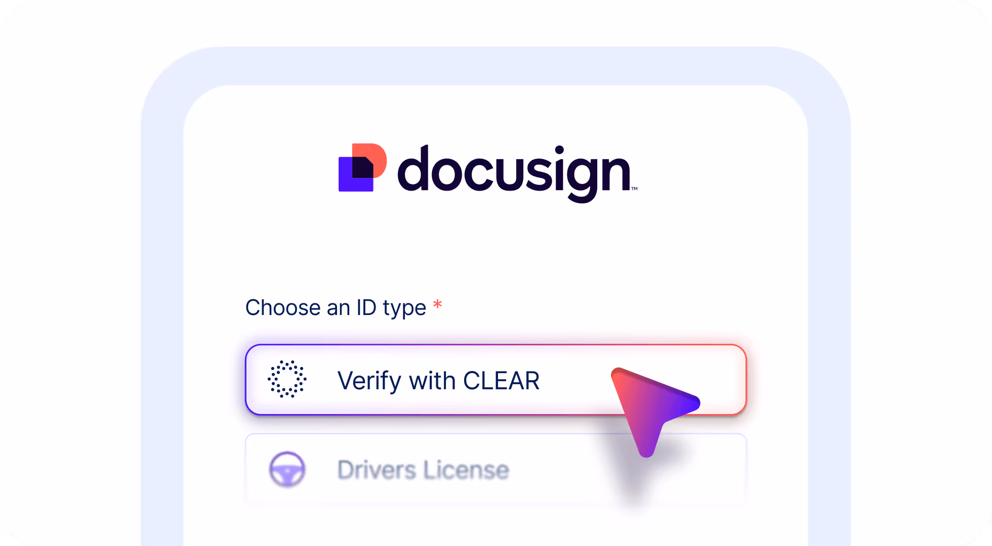
Task: Click the docusign wordmark text
Action: pyautogui.click(x=514, y=173)
